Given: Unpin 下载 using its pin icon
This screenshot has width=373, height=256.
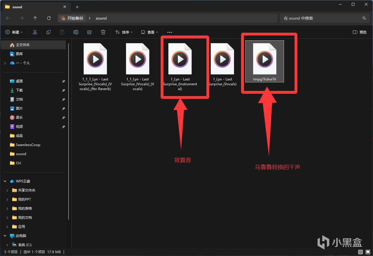Looking at the screenshot, I should click(63, 90).
